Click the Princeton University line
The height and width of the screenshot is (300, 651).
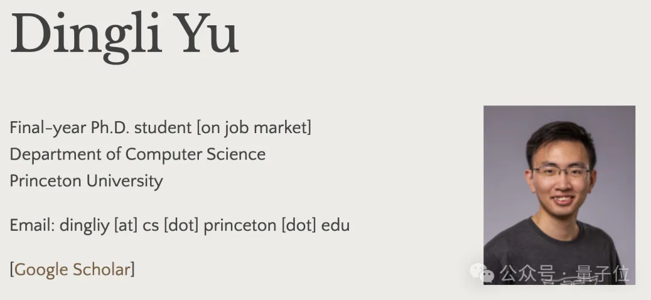86,181
